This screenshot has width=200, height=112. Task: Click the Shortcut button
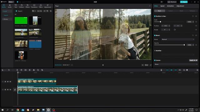pyautogui.click(x=172, y=2)
